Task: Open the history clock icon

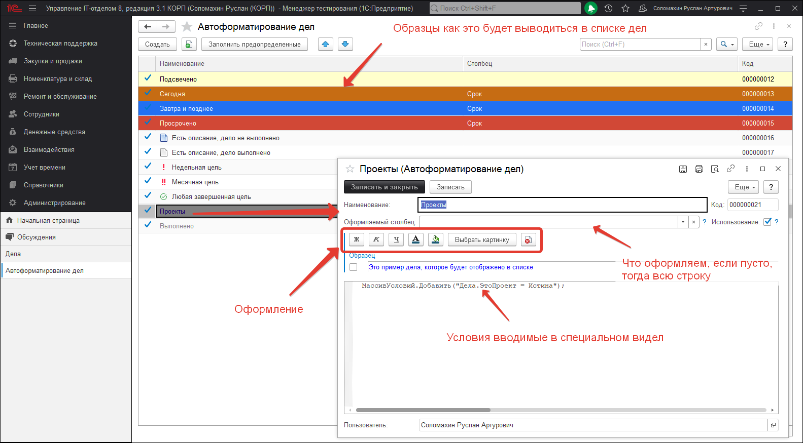Action: (x=609, y=8)
